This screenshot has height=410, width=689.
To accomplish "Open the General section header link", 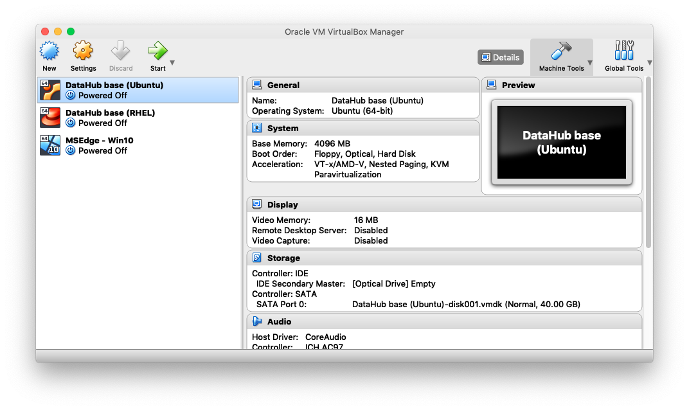I will (x=283, y=85).
